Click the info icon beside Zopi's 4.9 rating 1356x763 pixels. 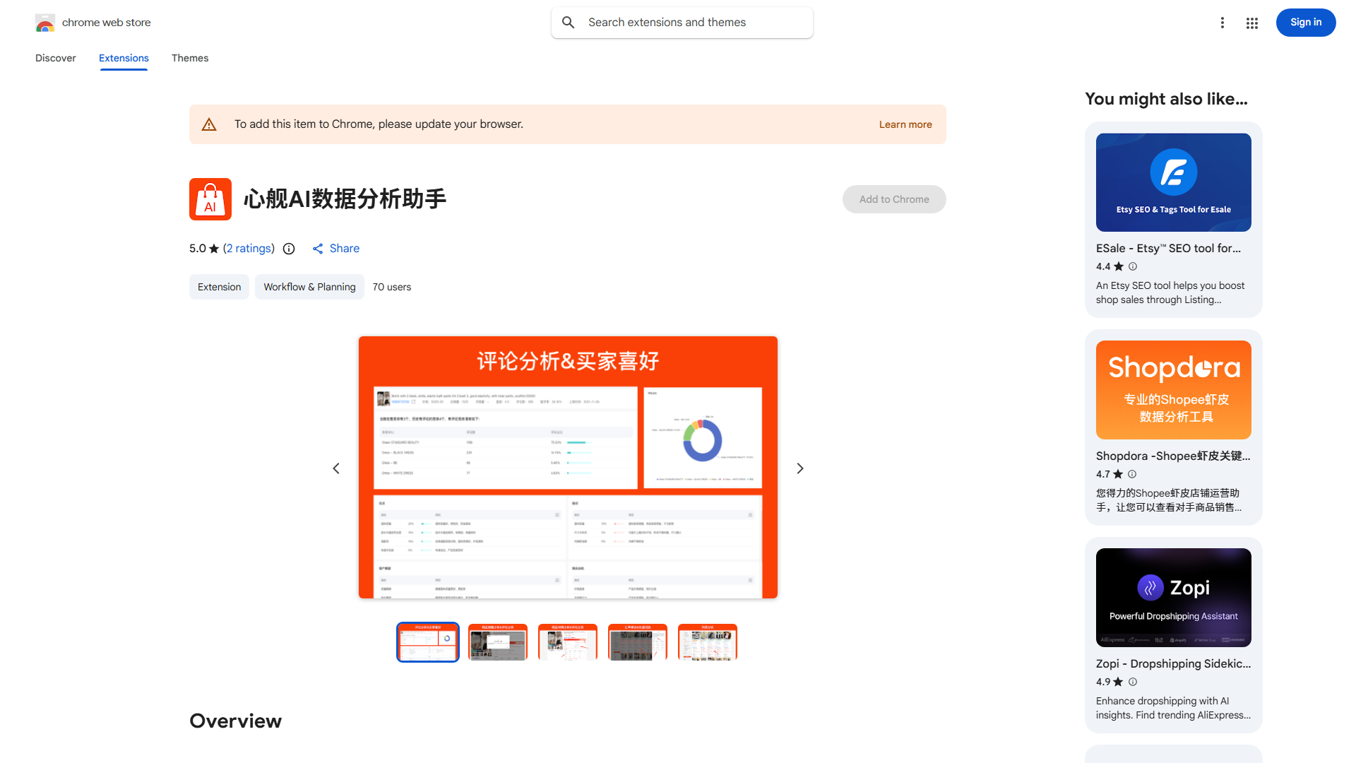click(x=1132, y=682)
